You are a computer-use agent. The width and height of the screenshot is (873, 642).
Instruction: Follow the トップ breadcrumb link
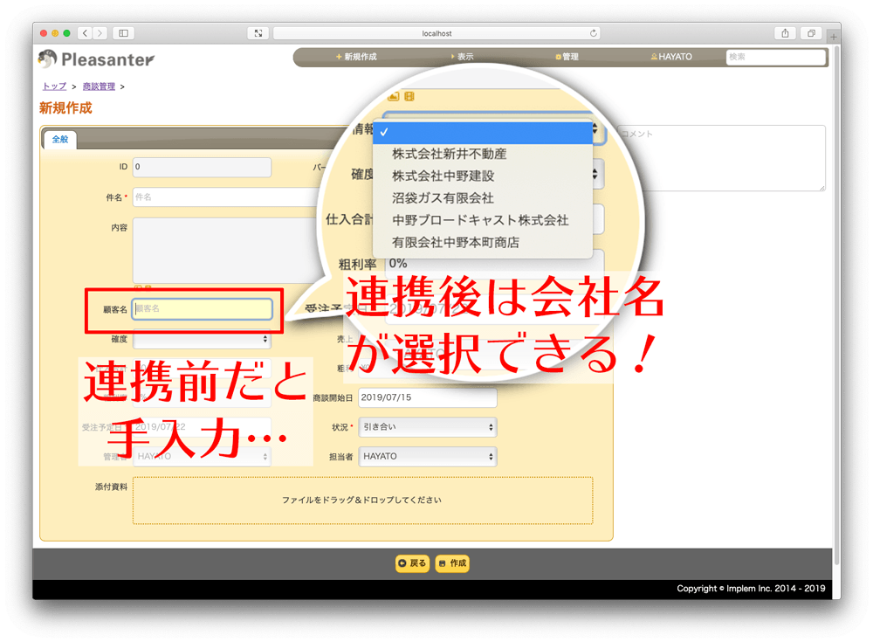coord(54,86)
